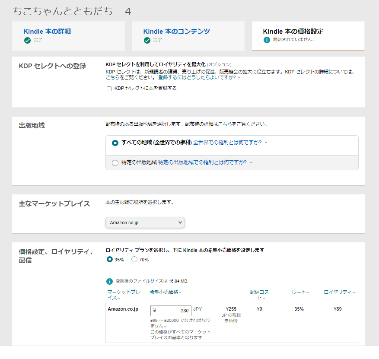The image size is (379, 359).
Task: Click the green checkmark under Kindle 本の詳細
Action: 27,40
